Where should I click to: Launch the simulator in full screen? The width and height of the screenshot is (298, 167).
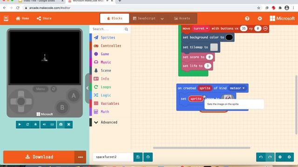(69, 124)
